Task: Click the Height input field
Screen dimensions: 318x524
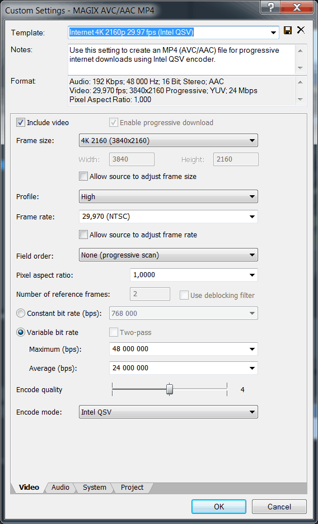Action: pyautogui.click(x=236, y=159)
